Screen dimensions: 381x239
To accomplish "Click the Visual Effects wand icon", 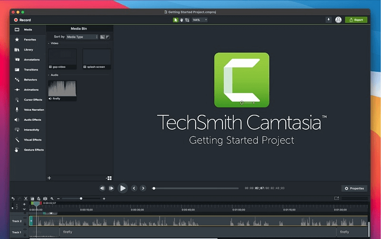I will [17, 140].
